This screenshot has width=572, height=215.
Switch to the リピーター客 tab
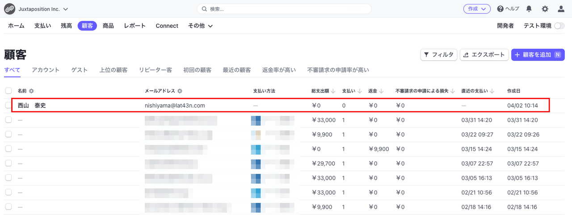155,70
